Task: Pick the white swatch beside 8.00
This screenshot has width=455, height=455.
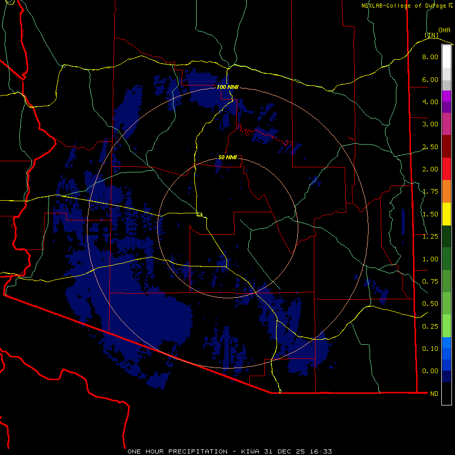Action: click(446, 57)
